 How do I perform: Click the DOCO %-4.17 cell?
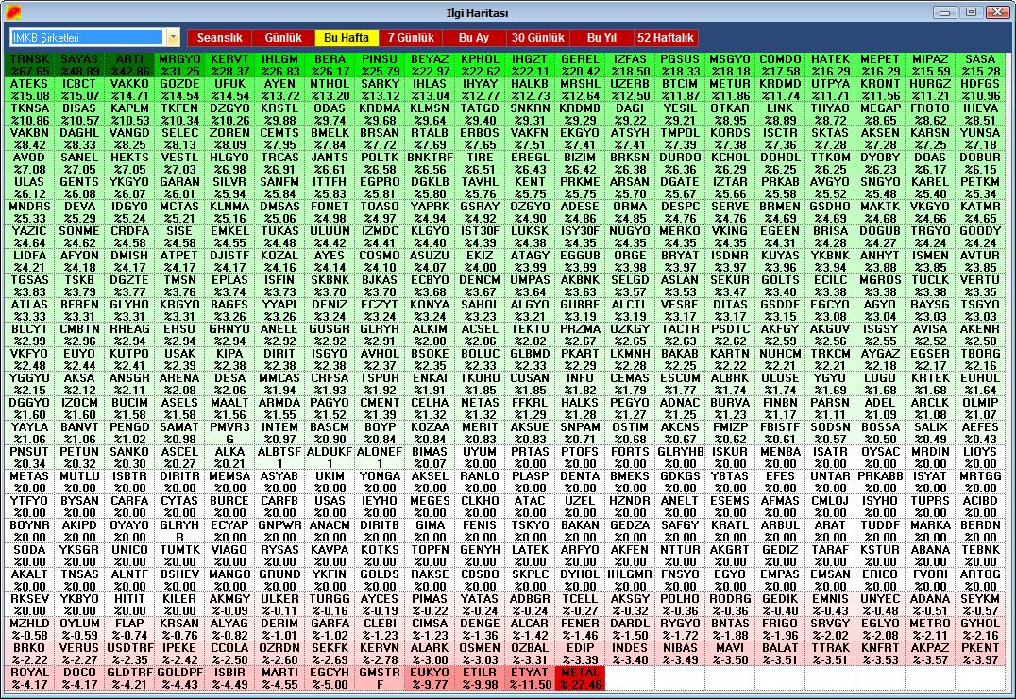pyautogui.click(x=79, y=678)
